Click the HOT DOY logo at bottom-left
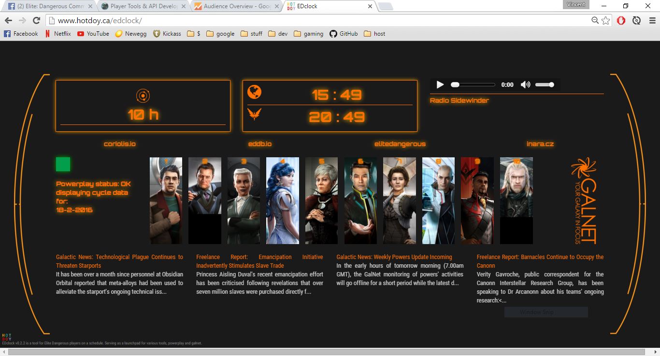Viewport: 660px width, 356px height. 6,337
